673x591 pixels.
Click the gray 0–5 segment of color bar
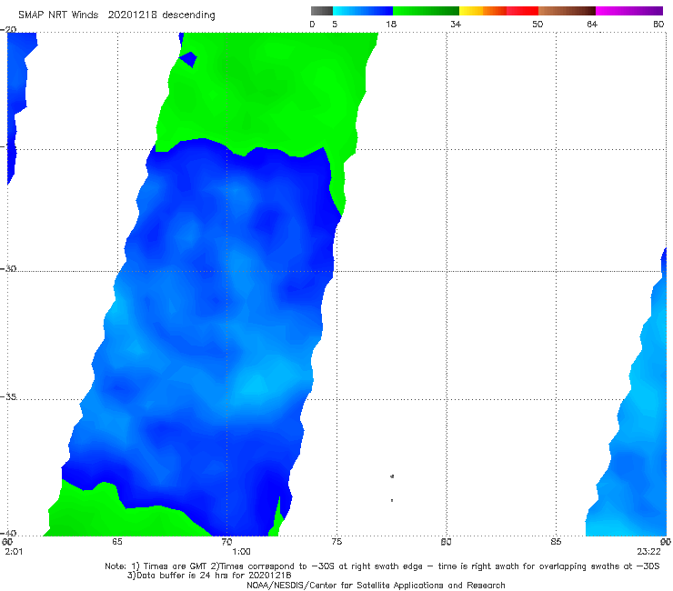pyautogui.click(x=322, y=11)
